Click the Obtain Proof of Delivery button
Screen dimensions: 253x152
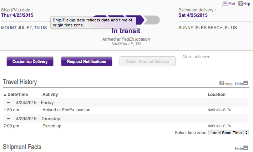click(x=147, y=61)
